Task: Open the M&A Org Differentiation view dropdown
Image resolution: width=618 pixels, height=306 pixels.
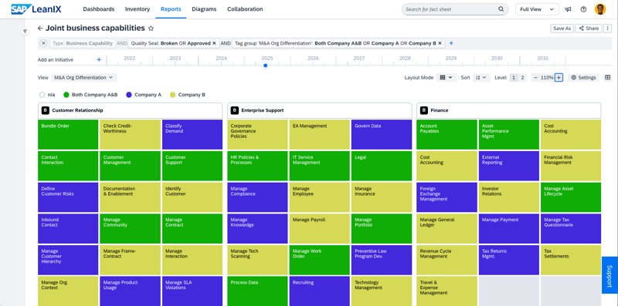Action: (x=84, y=78)
